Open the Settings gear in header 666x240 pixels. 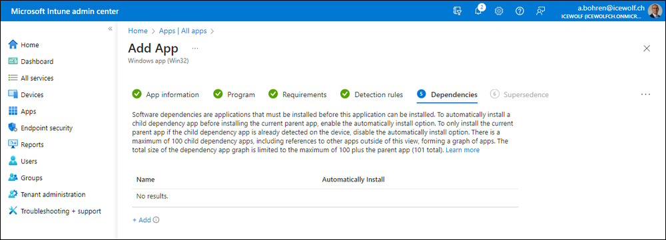[499, 11]
